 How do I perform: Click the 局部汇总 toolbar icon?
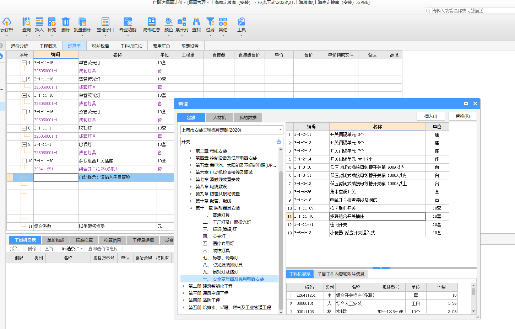point(151,25)
